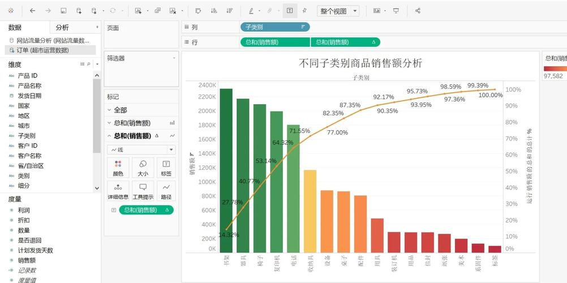Image resolution: width=567 pixels, height=283 pixels.
Task: Clear the sheet icon
Action: (x=173, y=11)
